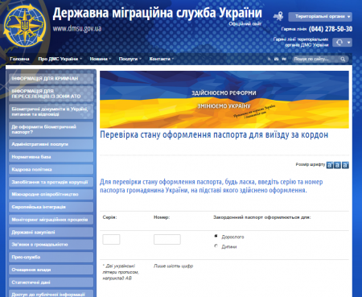This screenshot has width=362, height=297.
Task: Select the Дитини radio option
Action: 216,246
